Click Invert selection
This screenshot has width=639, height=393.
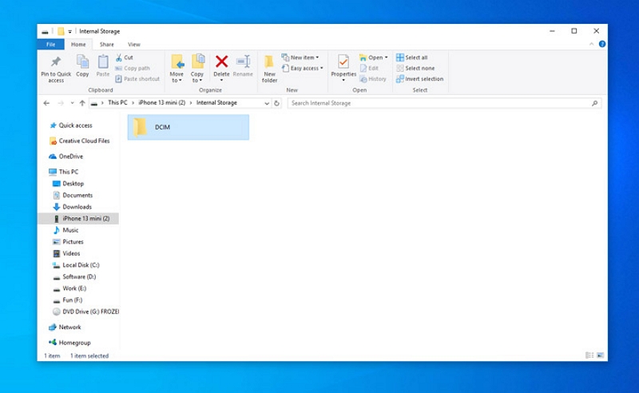click(419, 79)
